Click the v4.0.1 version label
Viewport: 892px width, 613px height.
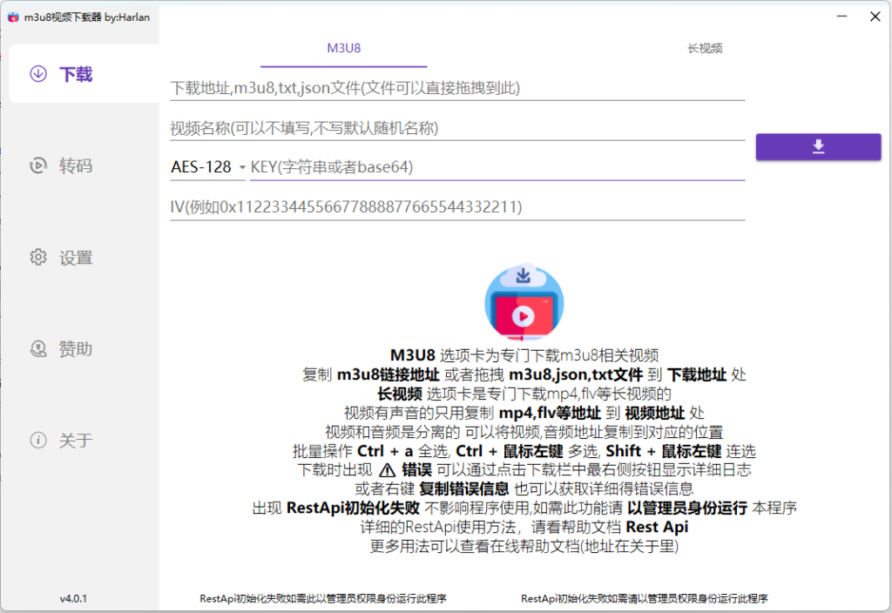73,598
